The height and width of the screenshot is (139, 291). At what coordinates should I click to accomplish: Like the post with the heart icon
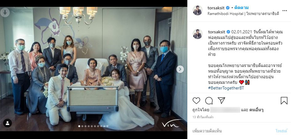coord(196,101)
